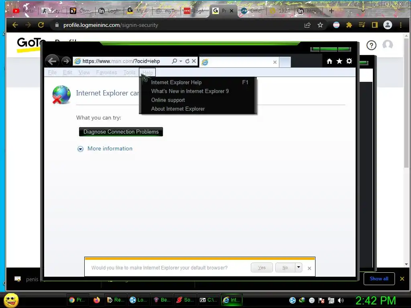The height and width of the screenshot is (308, 411).
Task: Click volume speaker tray icon
Action: [x=341, y=300]
